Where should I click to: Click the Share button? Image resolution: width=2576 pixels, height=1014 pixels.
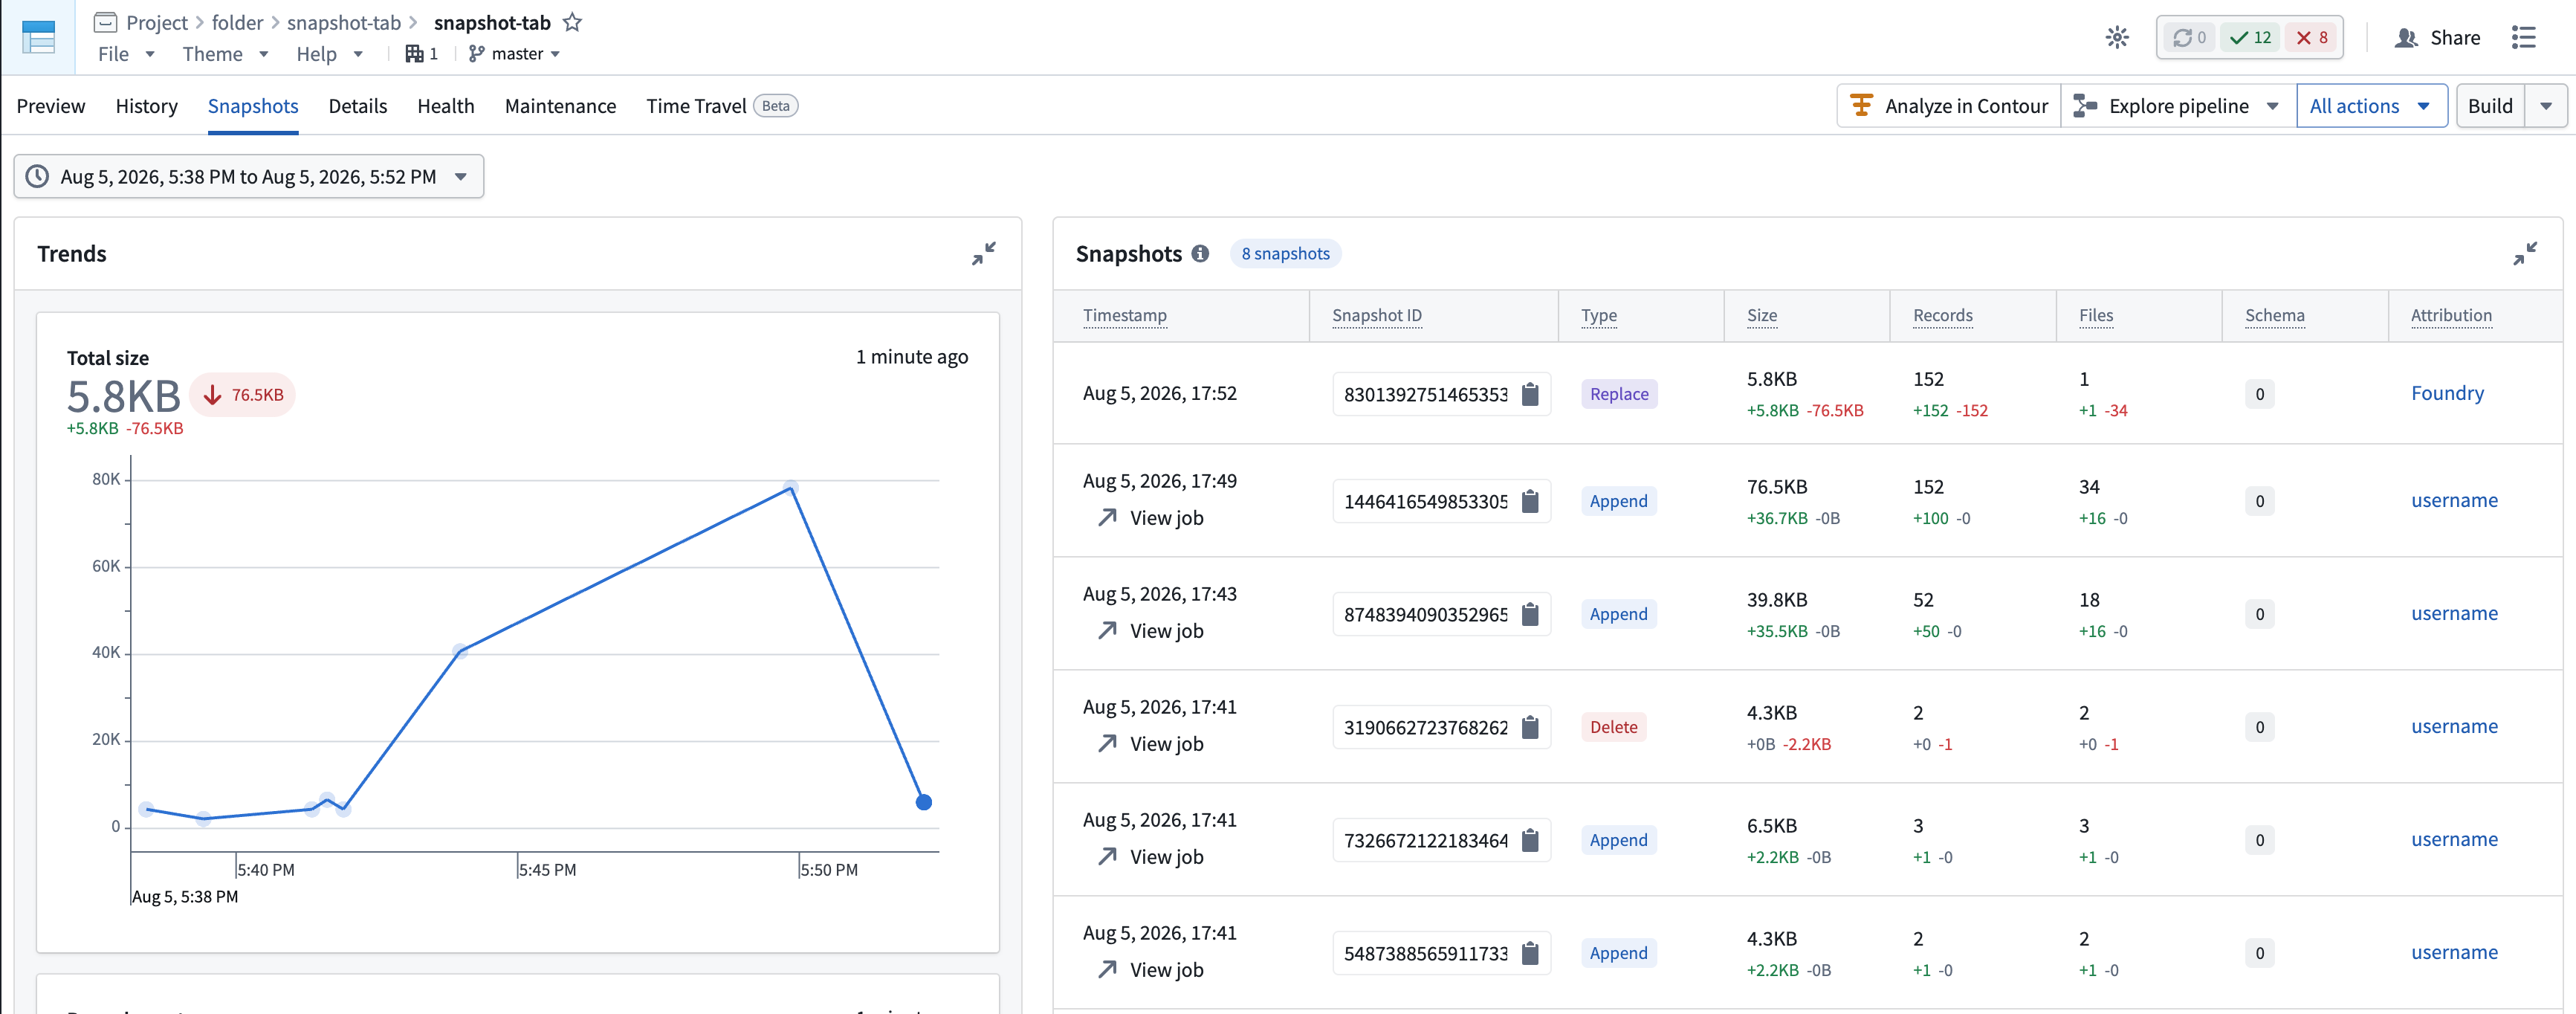pyautogui.click(x=2439, y=38)
